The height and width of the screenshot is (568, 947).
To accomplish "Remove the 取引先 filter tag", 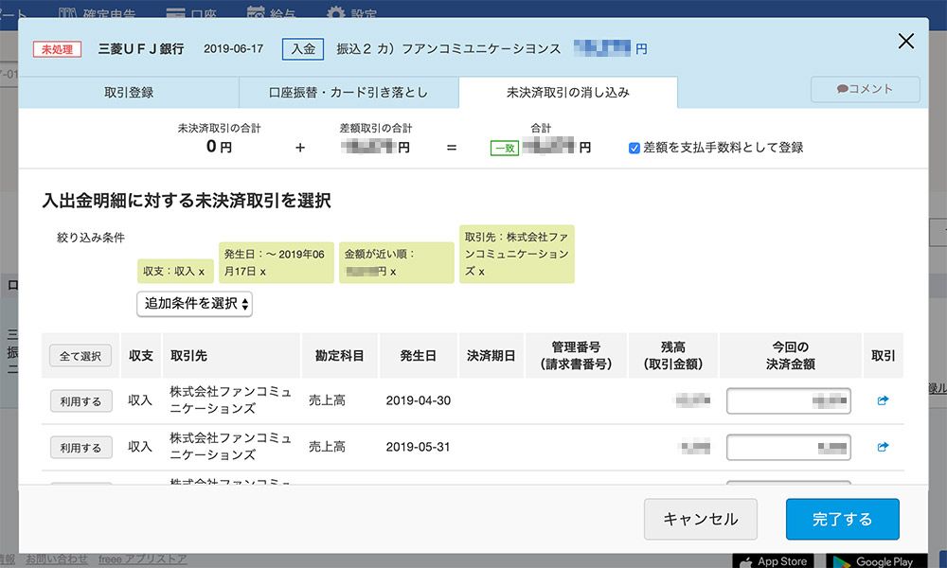I will coord(481,272).
